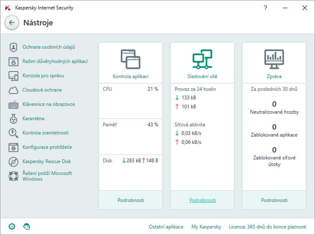Viewport: 315px width, 235px height.
Task: Click the Kontrola aplikací windows icon
Action: coord(131,60)
